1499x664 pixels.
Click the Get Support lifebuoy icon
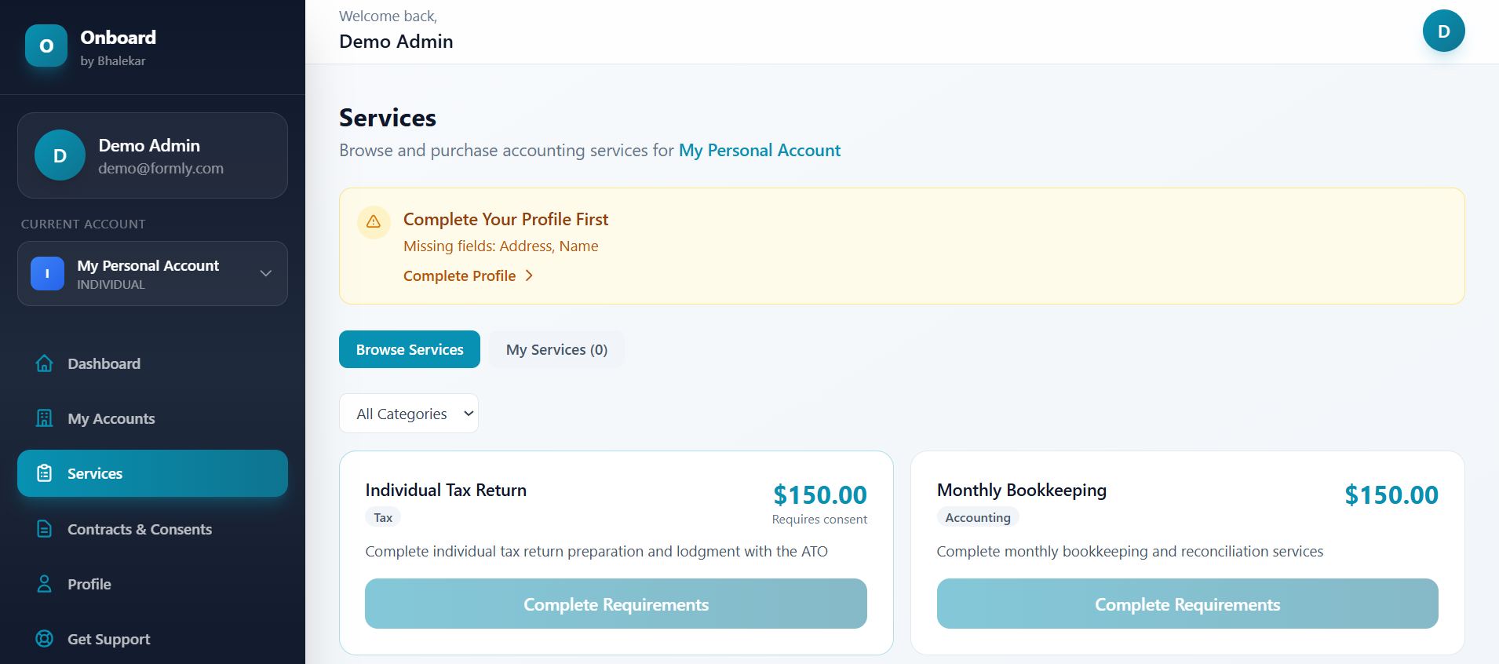pos(45,639)
